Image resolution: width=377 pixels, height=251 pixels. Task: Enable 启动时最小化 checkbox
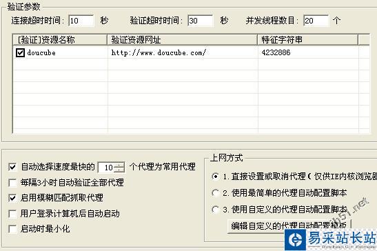pos(12,229)
